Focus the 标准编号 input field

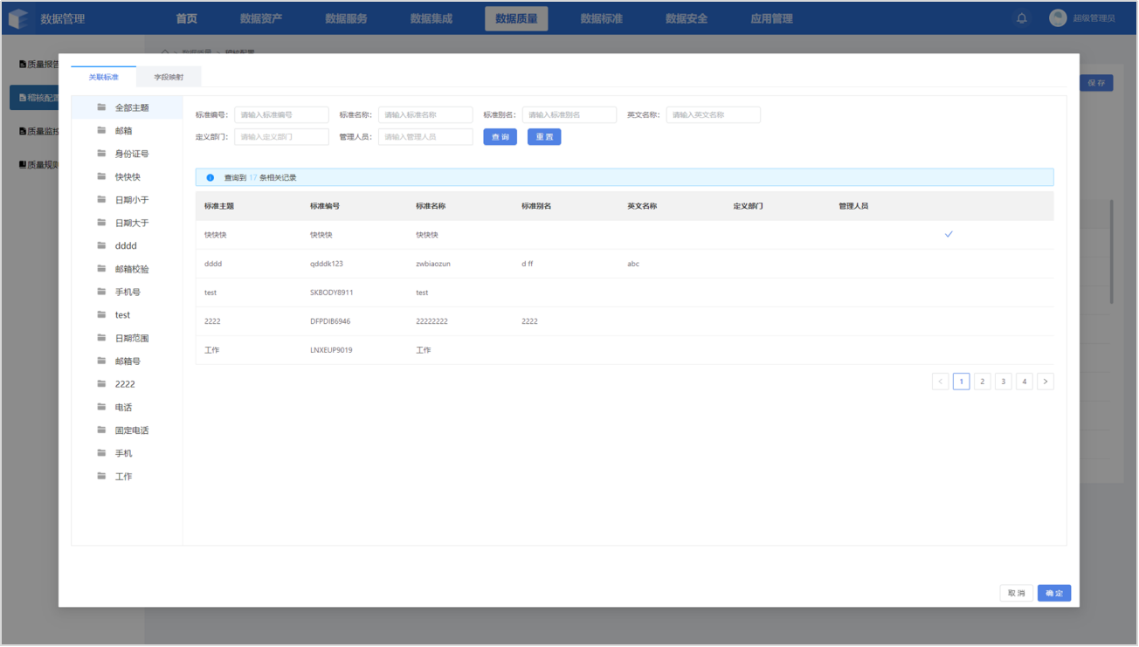click(282, 114)
